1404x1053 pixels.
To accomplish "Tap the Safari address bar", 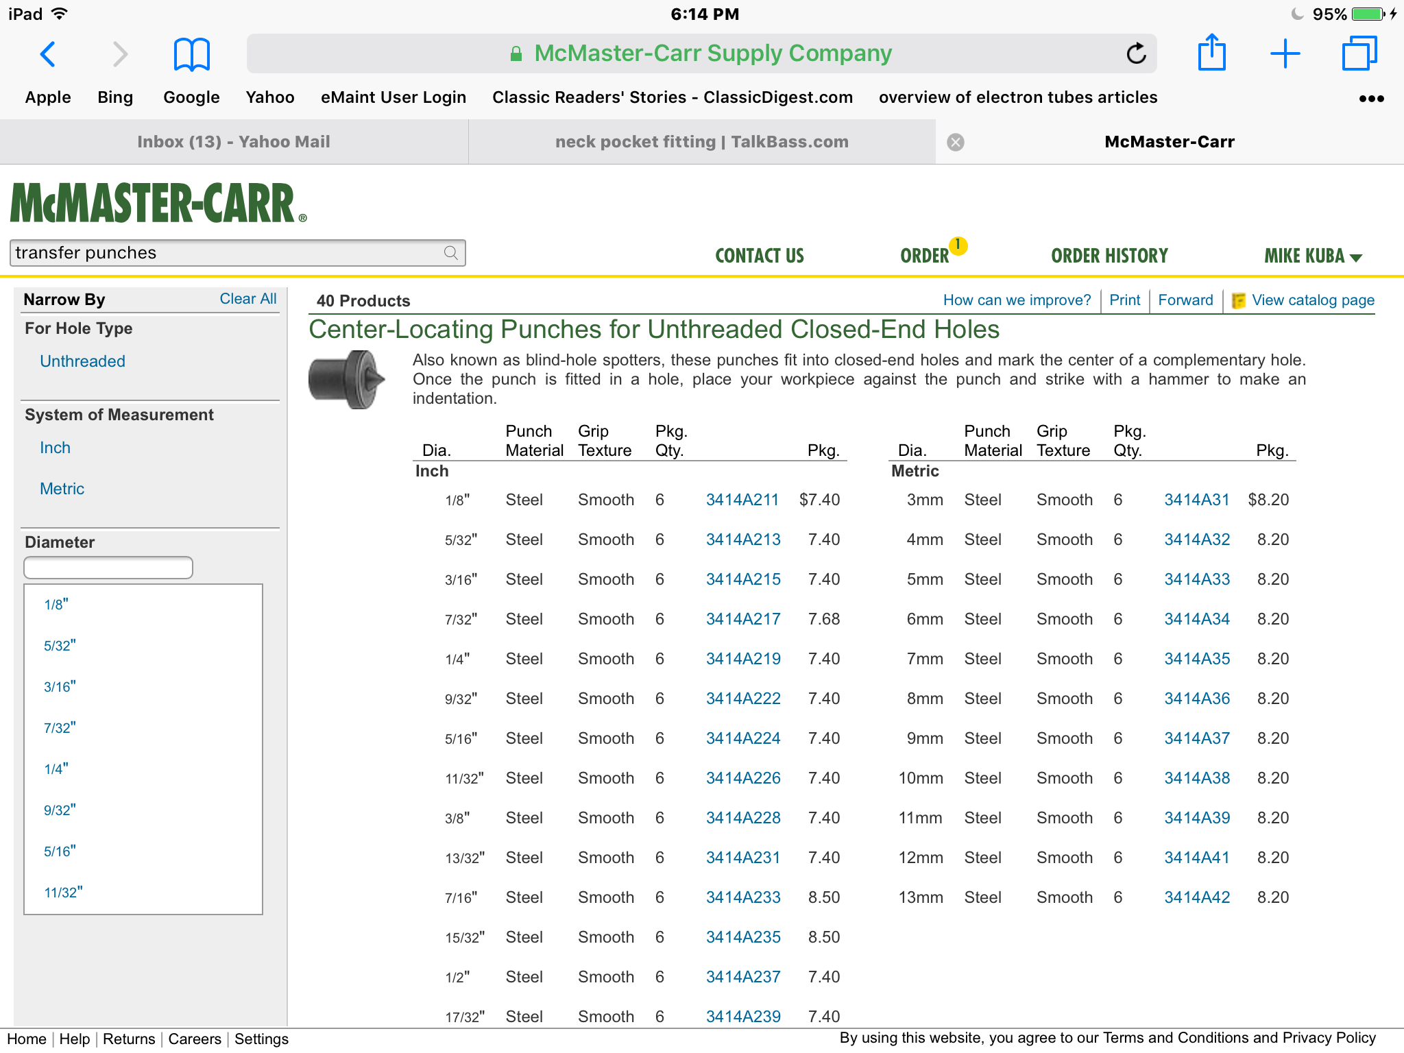I will [x=702, y=53].
